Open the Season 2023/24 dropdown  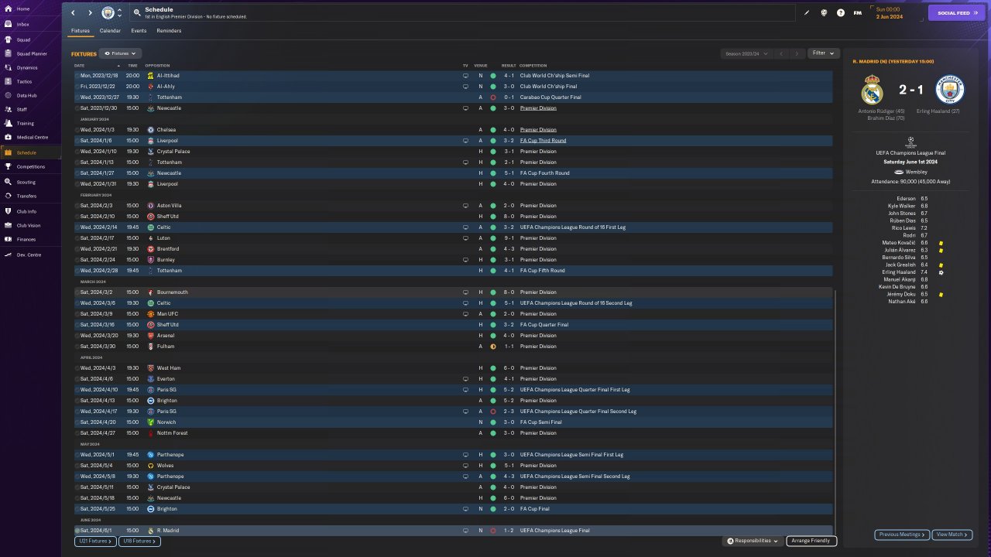pos(746,53)
